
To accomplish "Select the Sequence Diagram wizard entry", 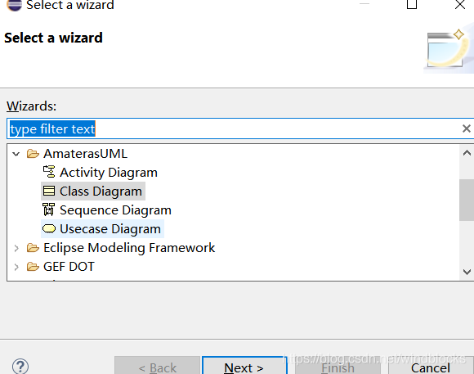I will [x=107, y=210].
